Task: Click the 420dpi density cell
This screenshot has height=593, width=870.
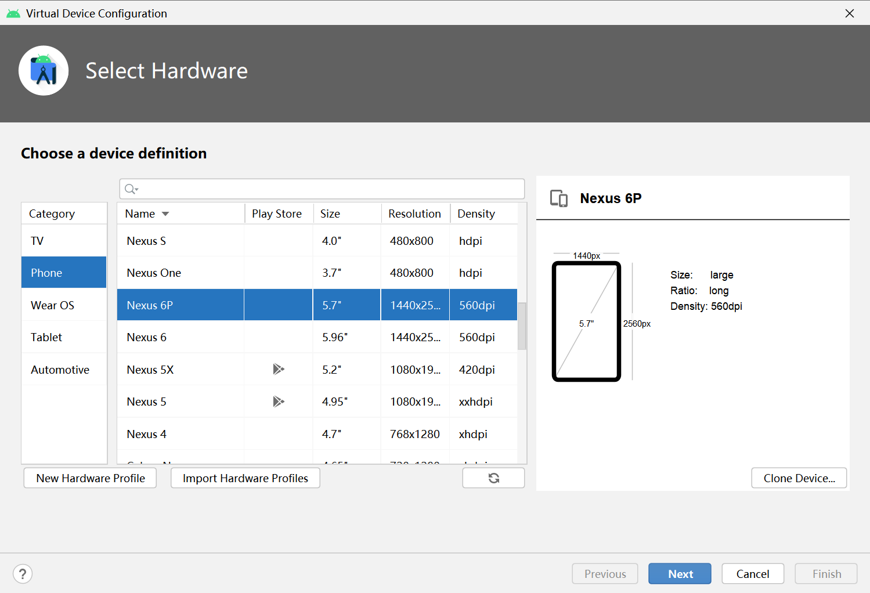Action: point(477,370)
